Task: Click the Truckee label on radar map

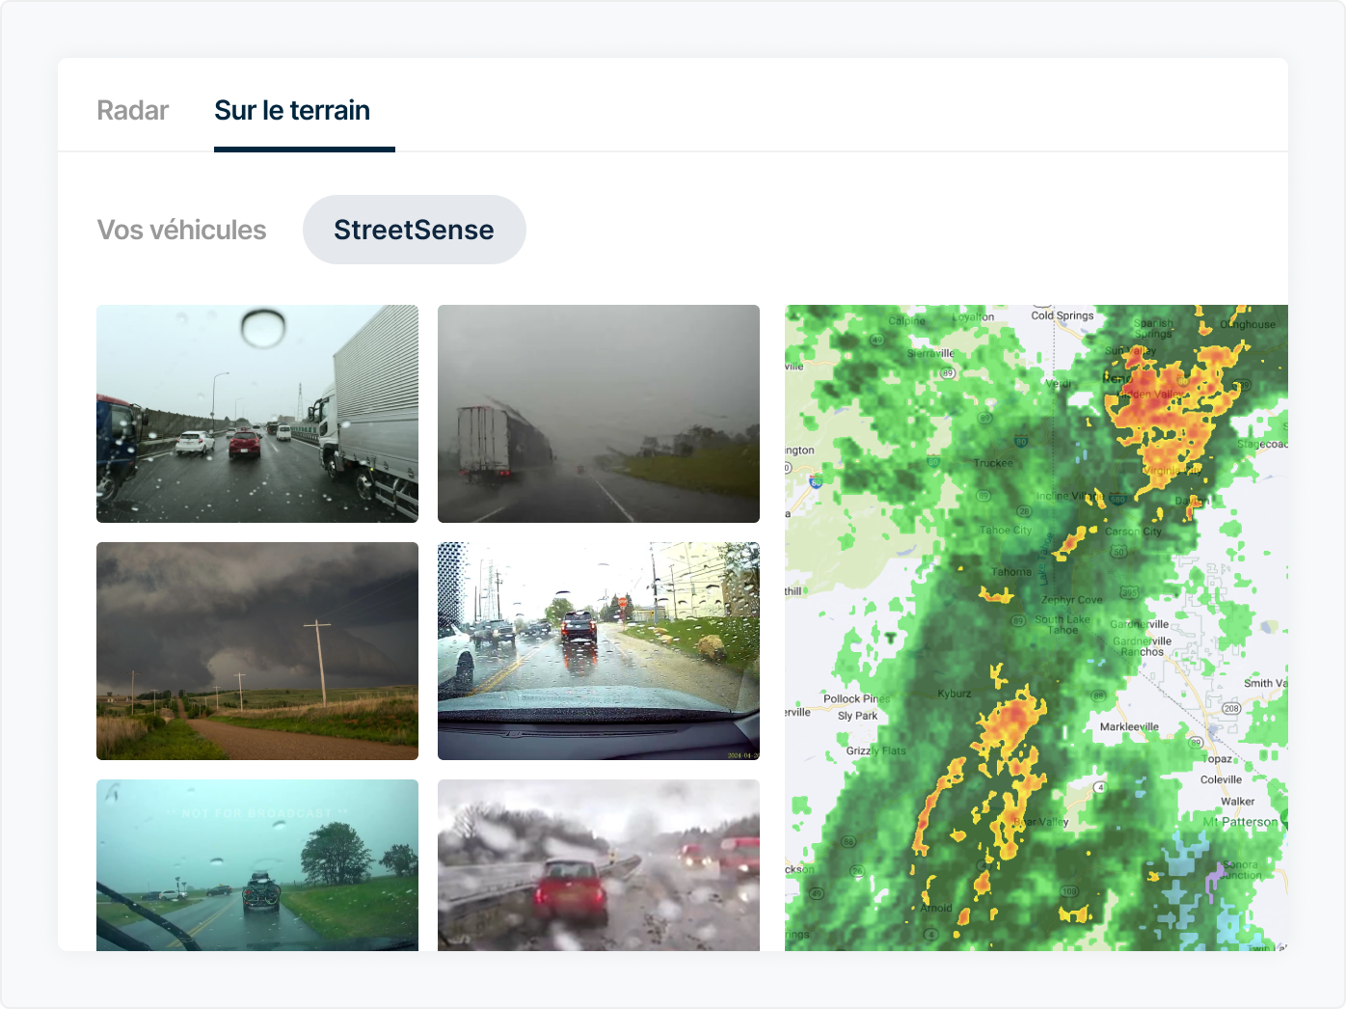Action: [x=993, y=463]
